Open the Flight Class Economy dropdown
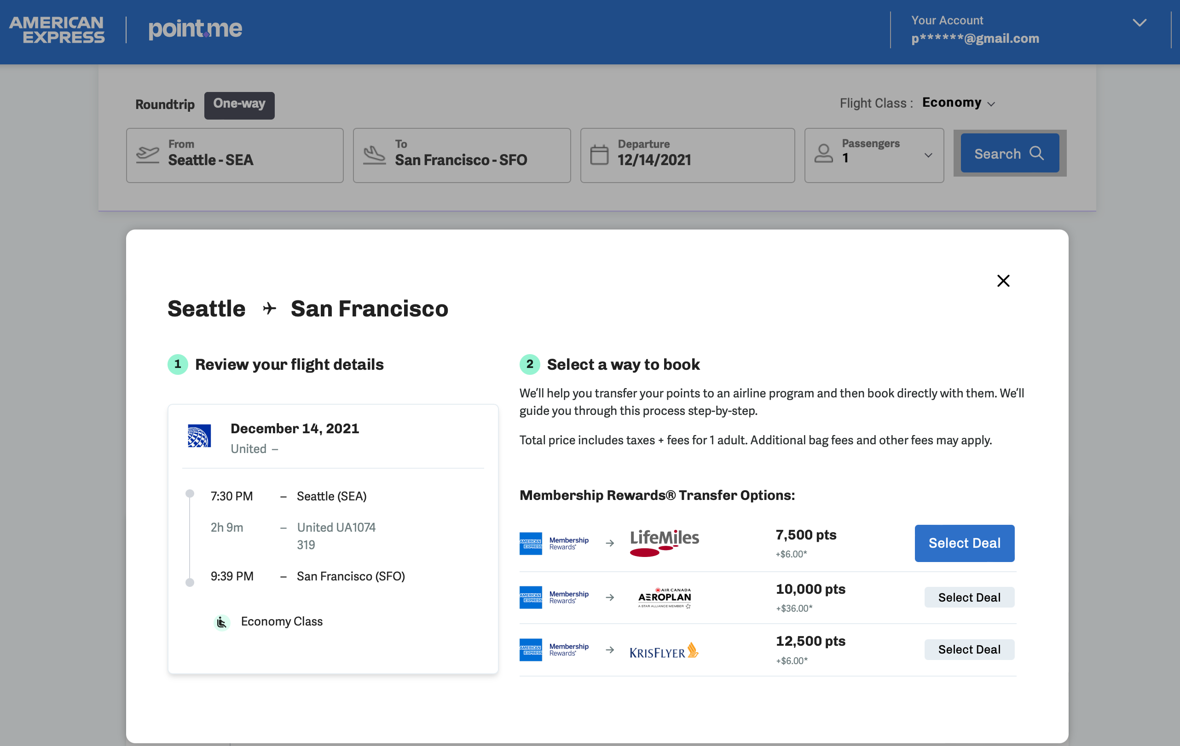Screen dimensions: 1180x746 pos(958,103)
